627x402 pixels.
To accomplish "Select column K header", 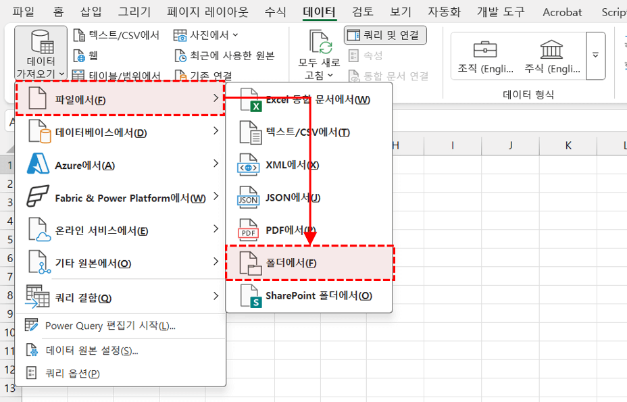I will coord(568,145).
